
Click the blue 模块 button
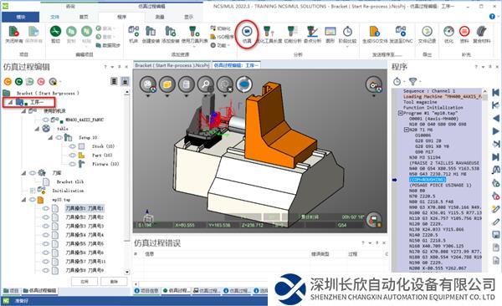20,17
